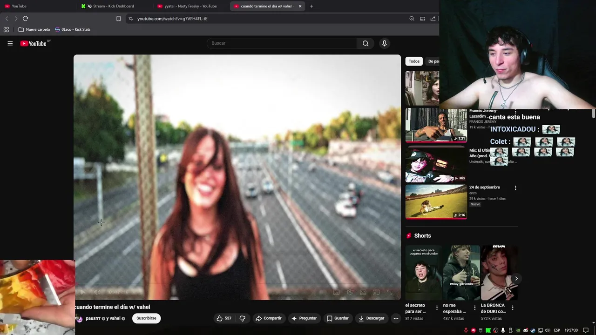Open the new tab with plus icon
This screenshot has height=335, width=596.
point(312,6)
